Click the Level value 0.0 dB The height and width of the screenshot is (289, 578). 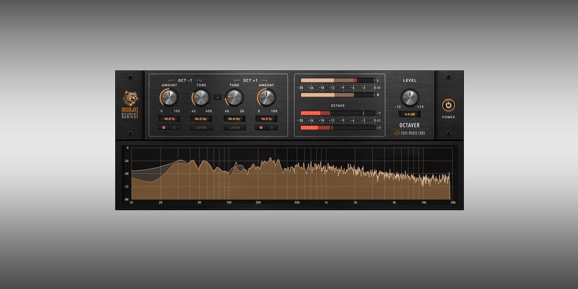[x=410, y=114]
